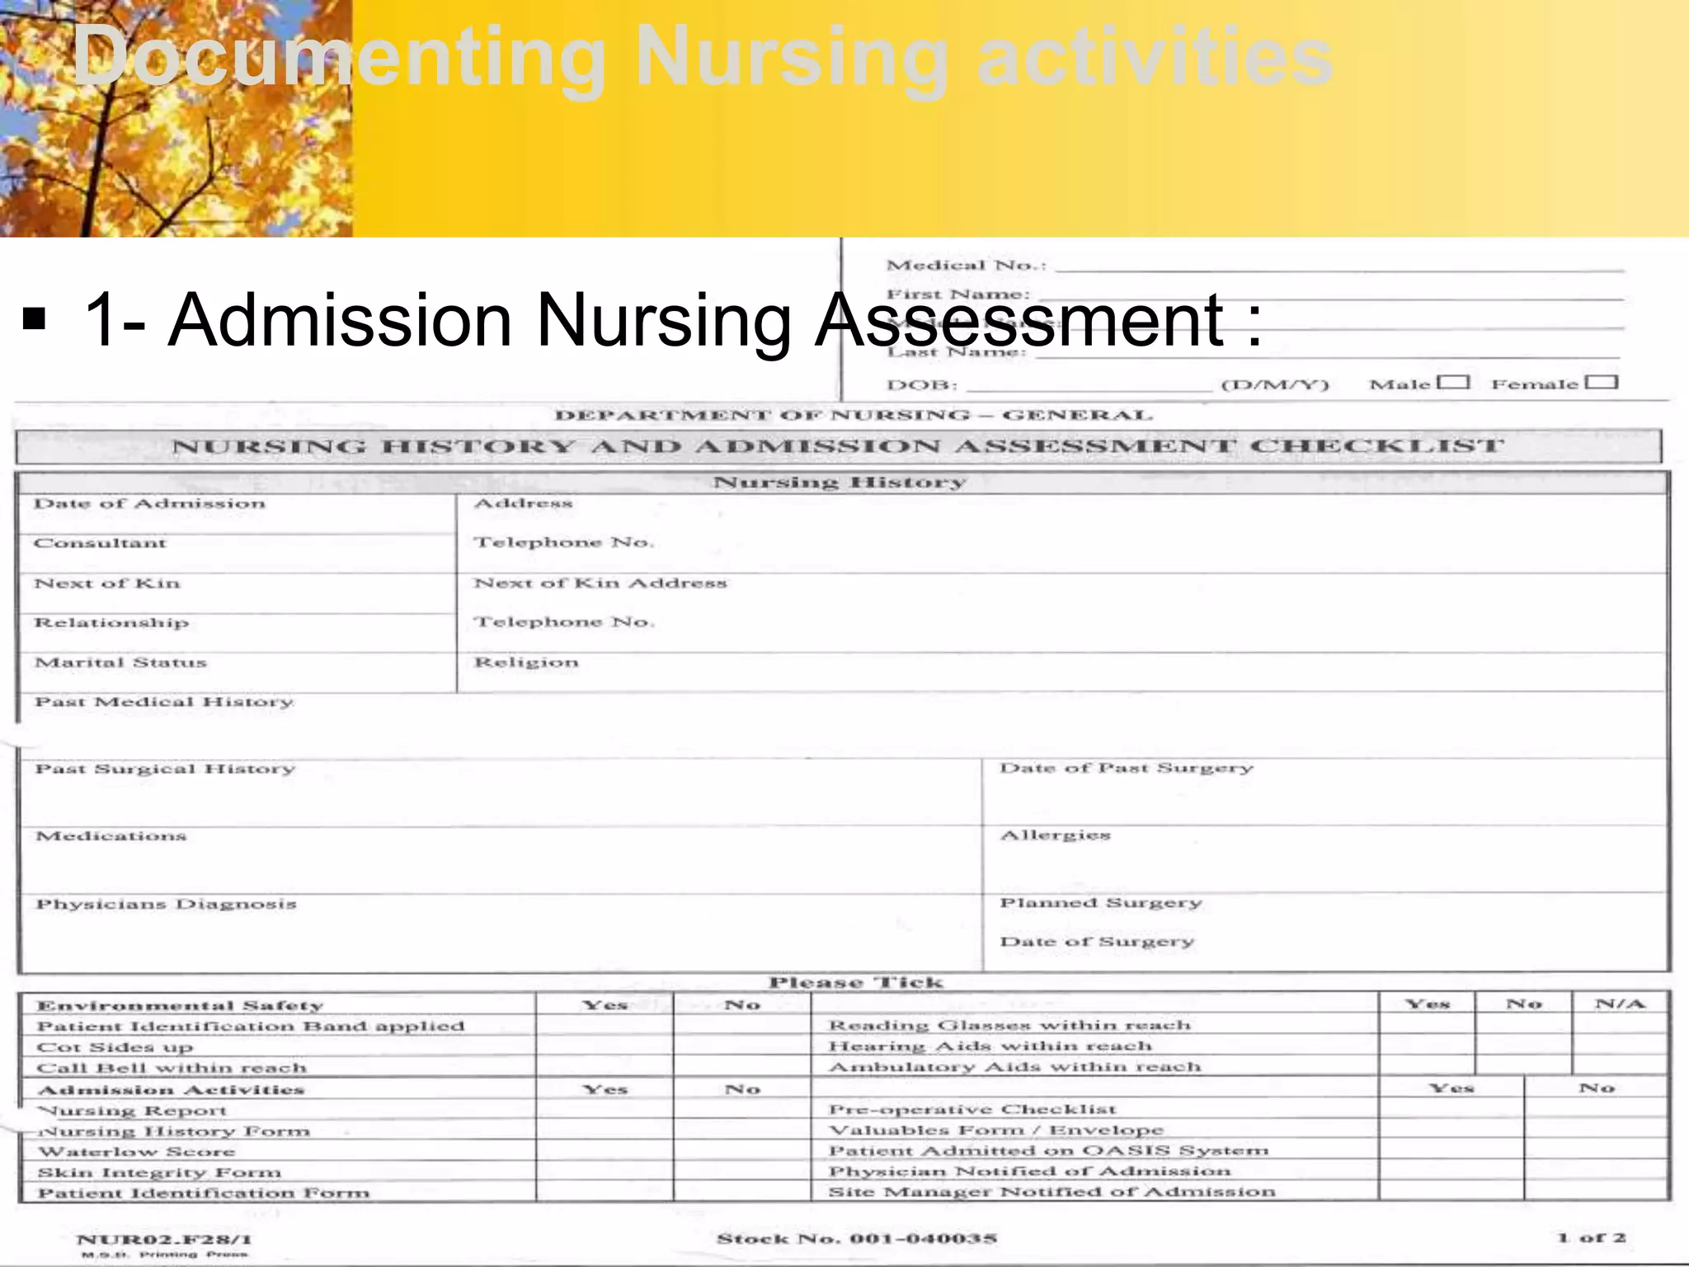Tick Yes for Nursing Report

click(x=605, y=1110)
